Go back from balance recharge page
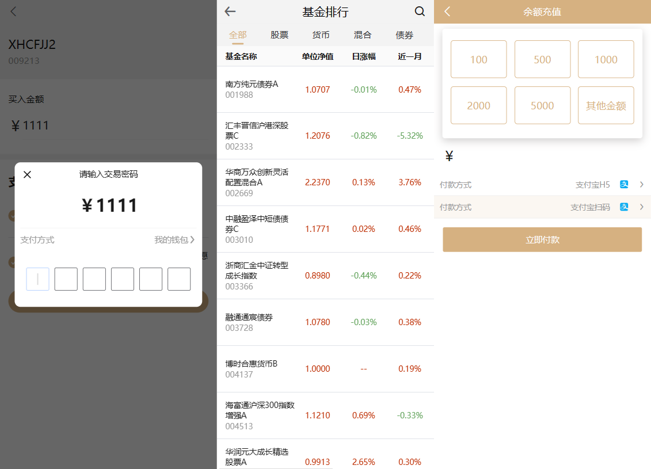Image resolution: width=651 pixels, height=469 pixels. tap(447, 12)
